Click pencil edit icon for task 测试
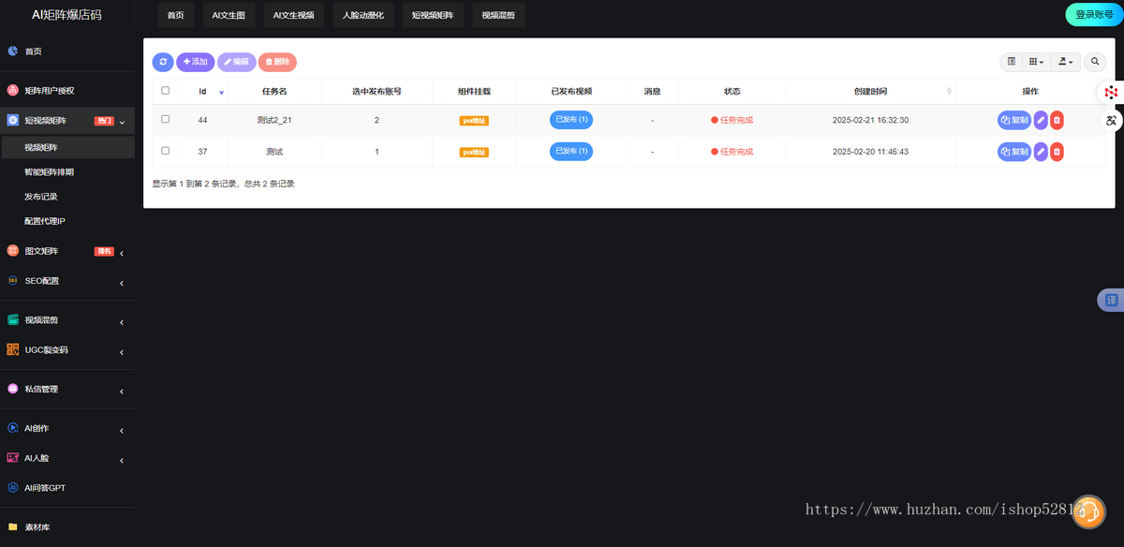 pyautogui.click(x=1041, y=151)
